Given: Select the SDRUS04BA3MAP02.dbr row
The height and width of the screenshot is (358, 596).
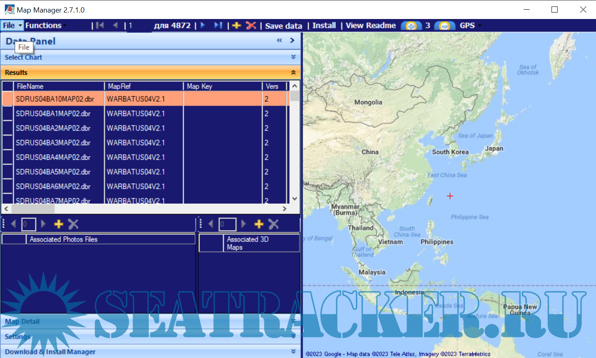Looking at the screenshot, I should 53,143.
